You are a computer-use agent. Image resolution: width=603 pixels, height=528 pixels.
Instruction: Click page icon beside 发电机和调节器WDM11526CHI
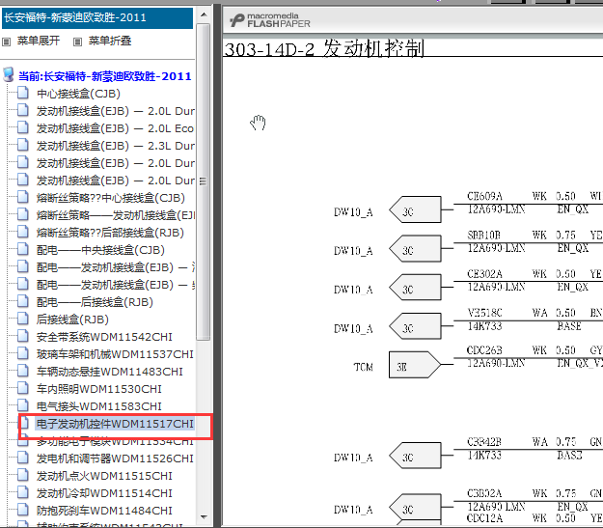coord(23,458)
